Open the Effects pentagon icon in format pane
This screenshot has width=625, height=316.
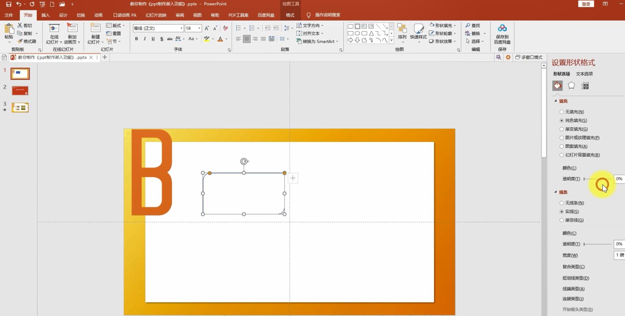click(571, 86)
